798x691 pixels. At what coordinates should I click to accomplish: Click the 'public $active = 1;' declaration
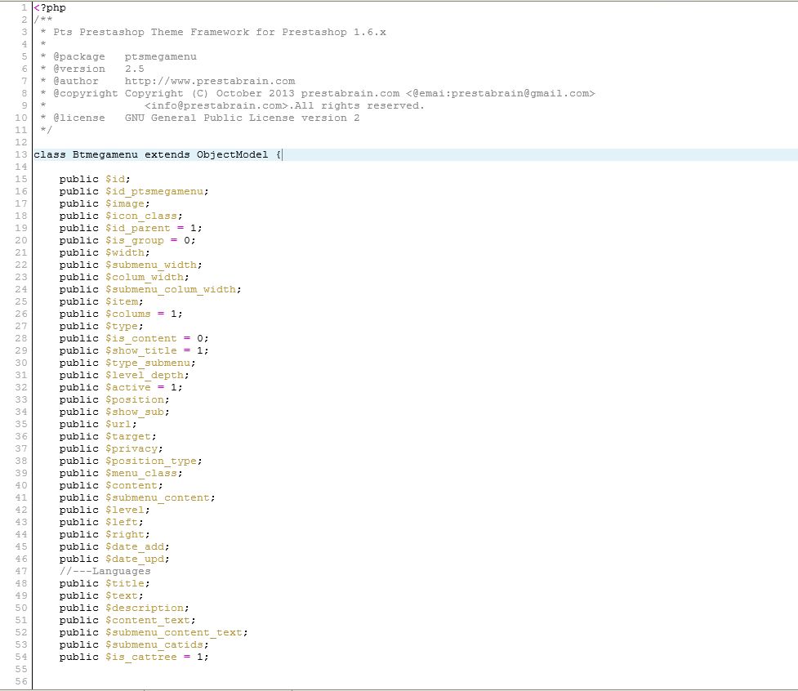[x=121, y=387]
